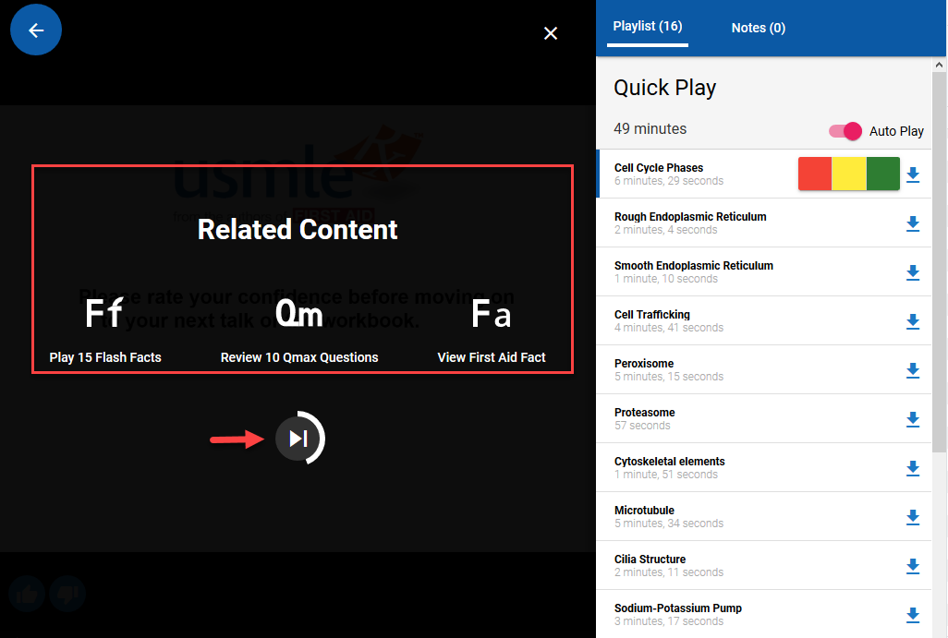The height and width of the screenshot is (638, 948).
Task: Switch to the Playlist (16) tab
Action: [x=648, y=27]
